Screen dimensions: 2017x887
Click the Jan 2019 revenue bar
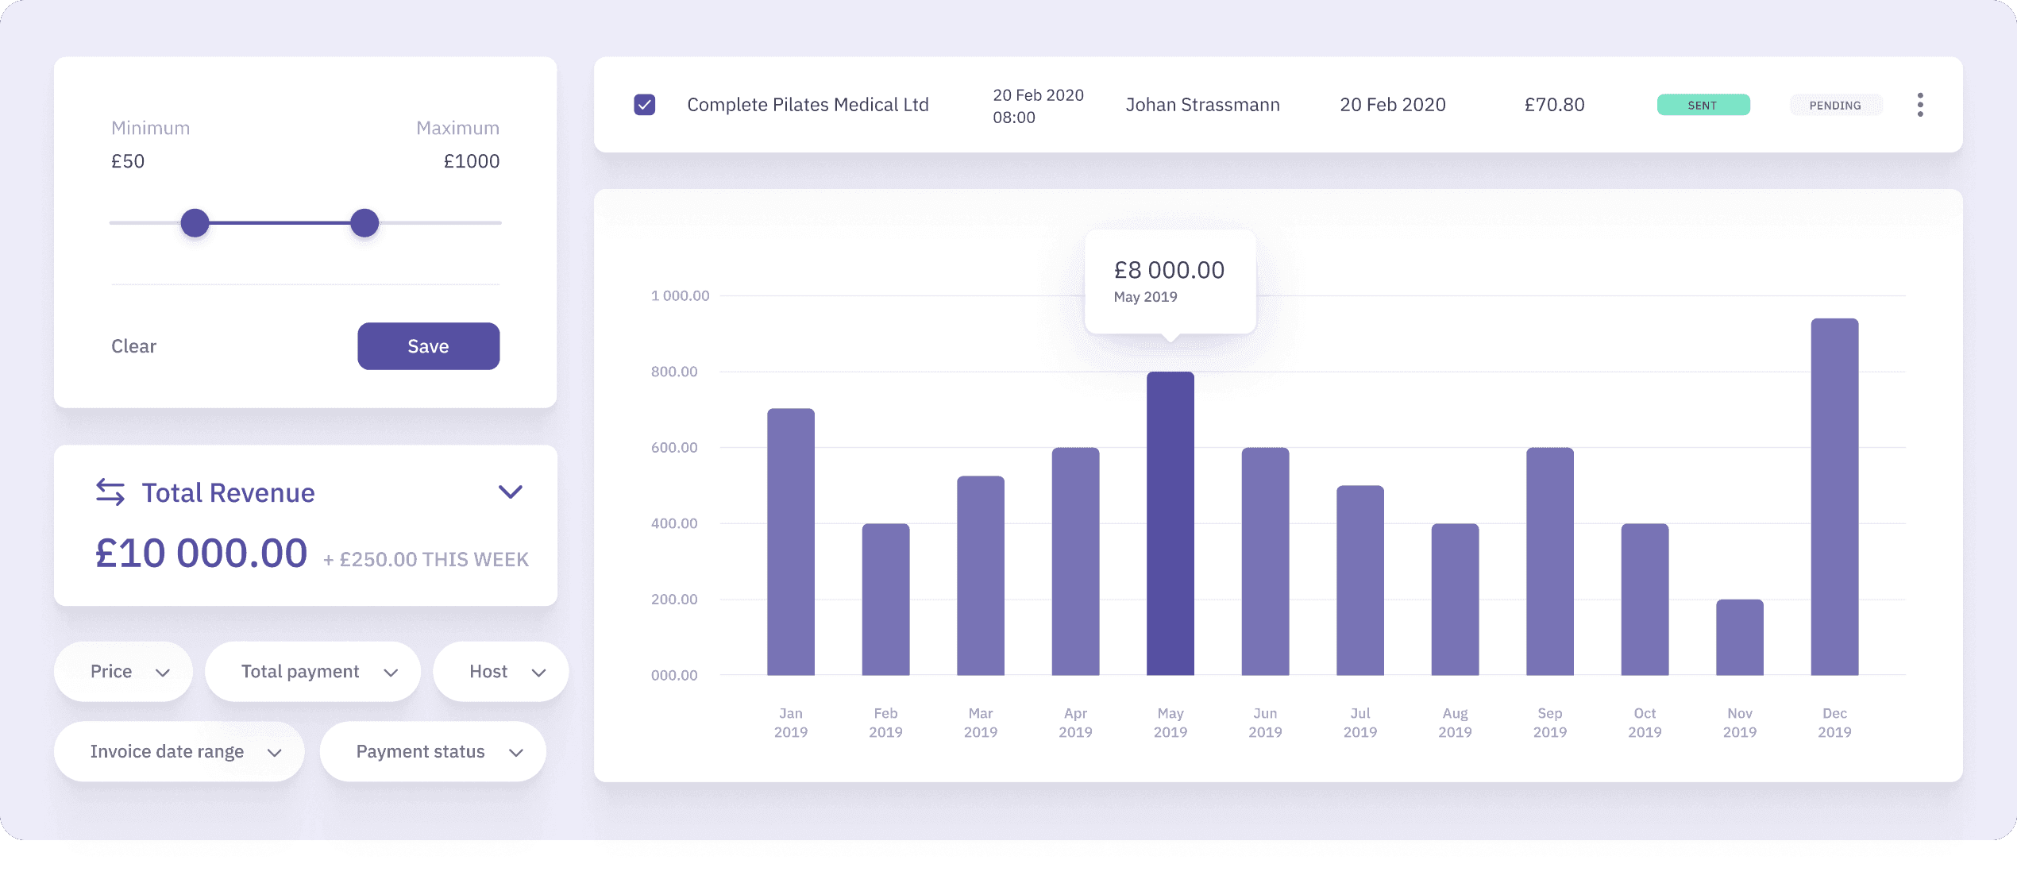point(790,542)
